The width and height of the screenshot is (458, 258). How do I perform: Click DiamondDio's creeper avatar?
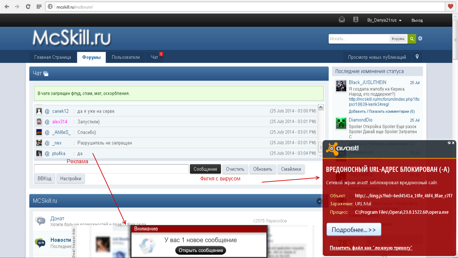coord(341,123)
